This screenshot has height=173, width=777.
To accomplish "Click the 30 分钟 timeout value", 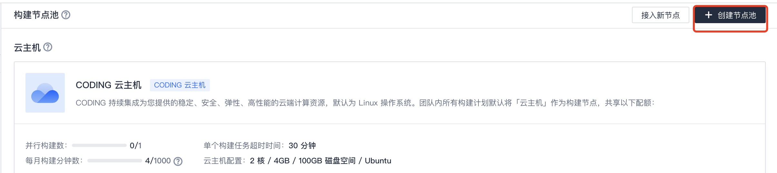I will tap(302, 146).
